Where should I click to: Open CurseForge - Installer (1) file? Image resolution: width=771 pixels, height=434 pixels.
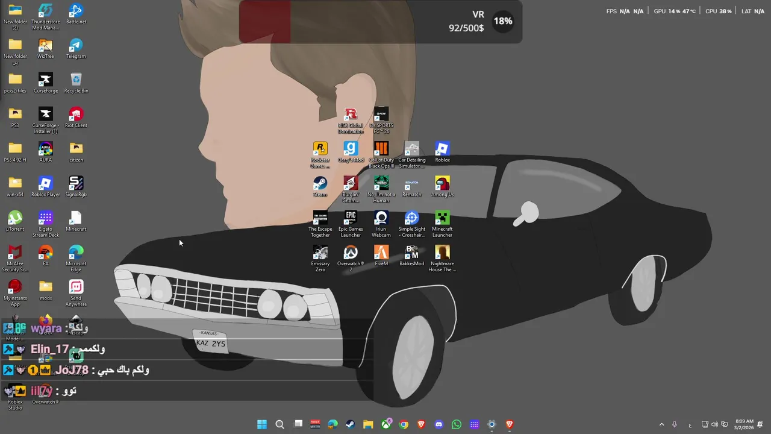[45, 121]
